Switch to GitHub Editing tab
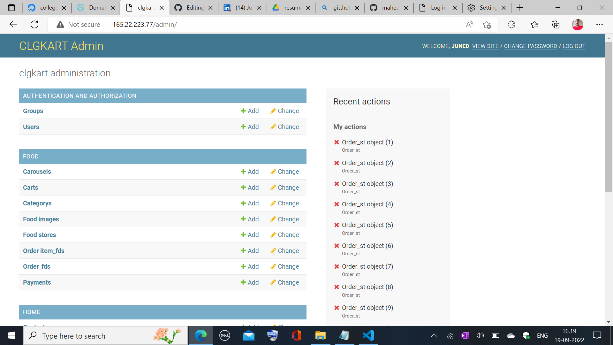The width and height of the screenshot is (613, 345). (193, 8)
